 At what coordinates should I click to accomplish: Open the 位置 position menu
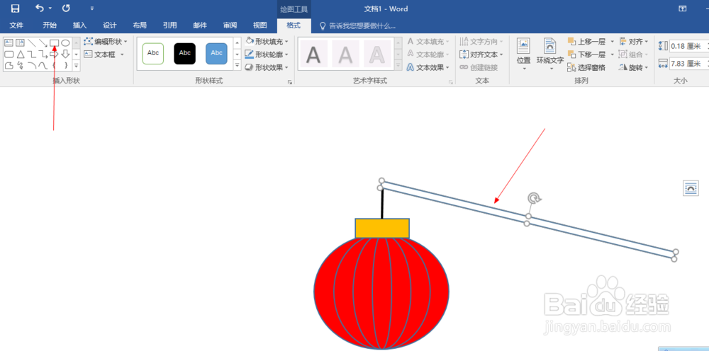tap(524, 54)
